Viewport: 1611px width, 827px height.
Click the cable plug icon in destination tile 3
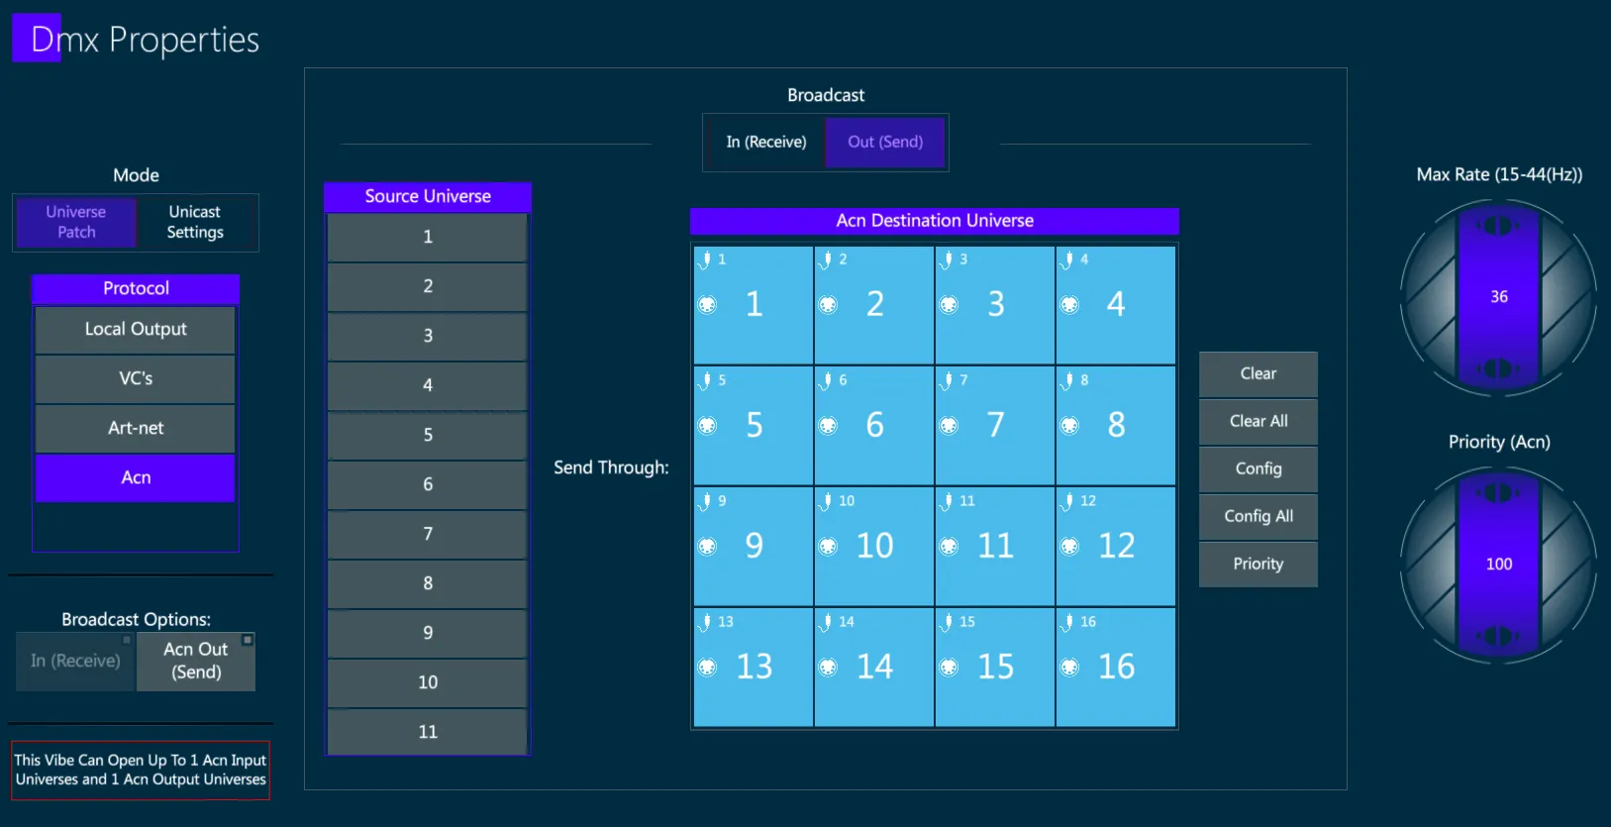click(947, 260)
